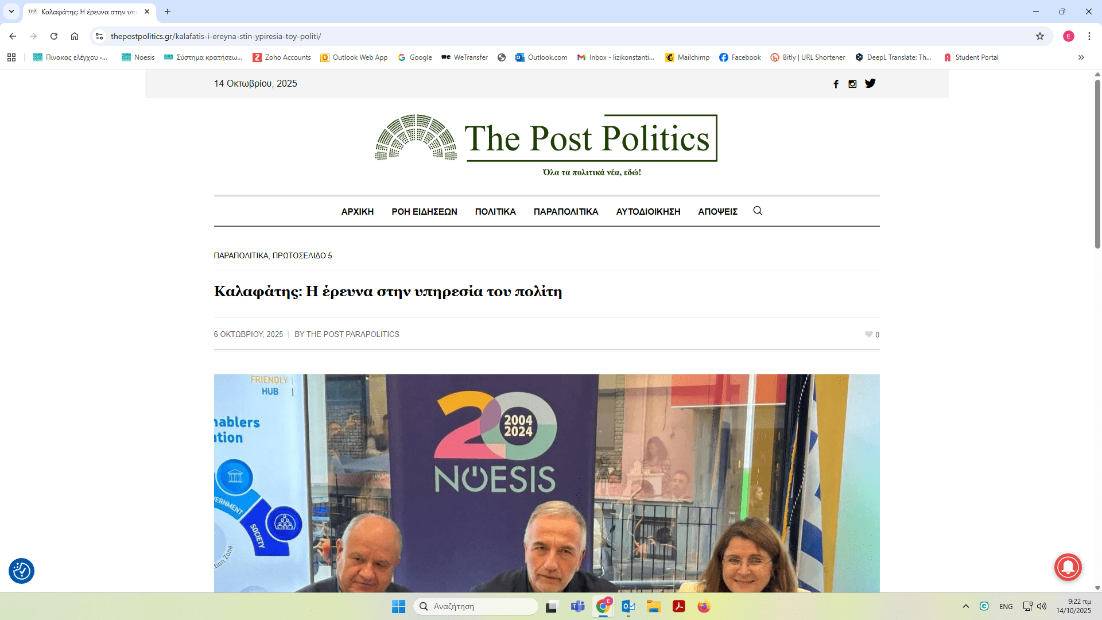
Task: Expand hidden bookmarks overflow chevron
Action: click(1081, 57)
